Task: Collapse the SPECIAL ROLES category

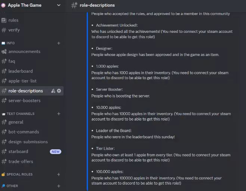Action: click(19, 174)
